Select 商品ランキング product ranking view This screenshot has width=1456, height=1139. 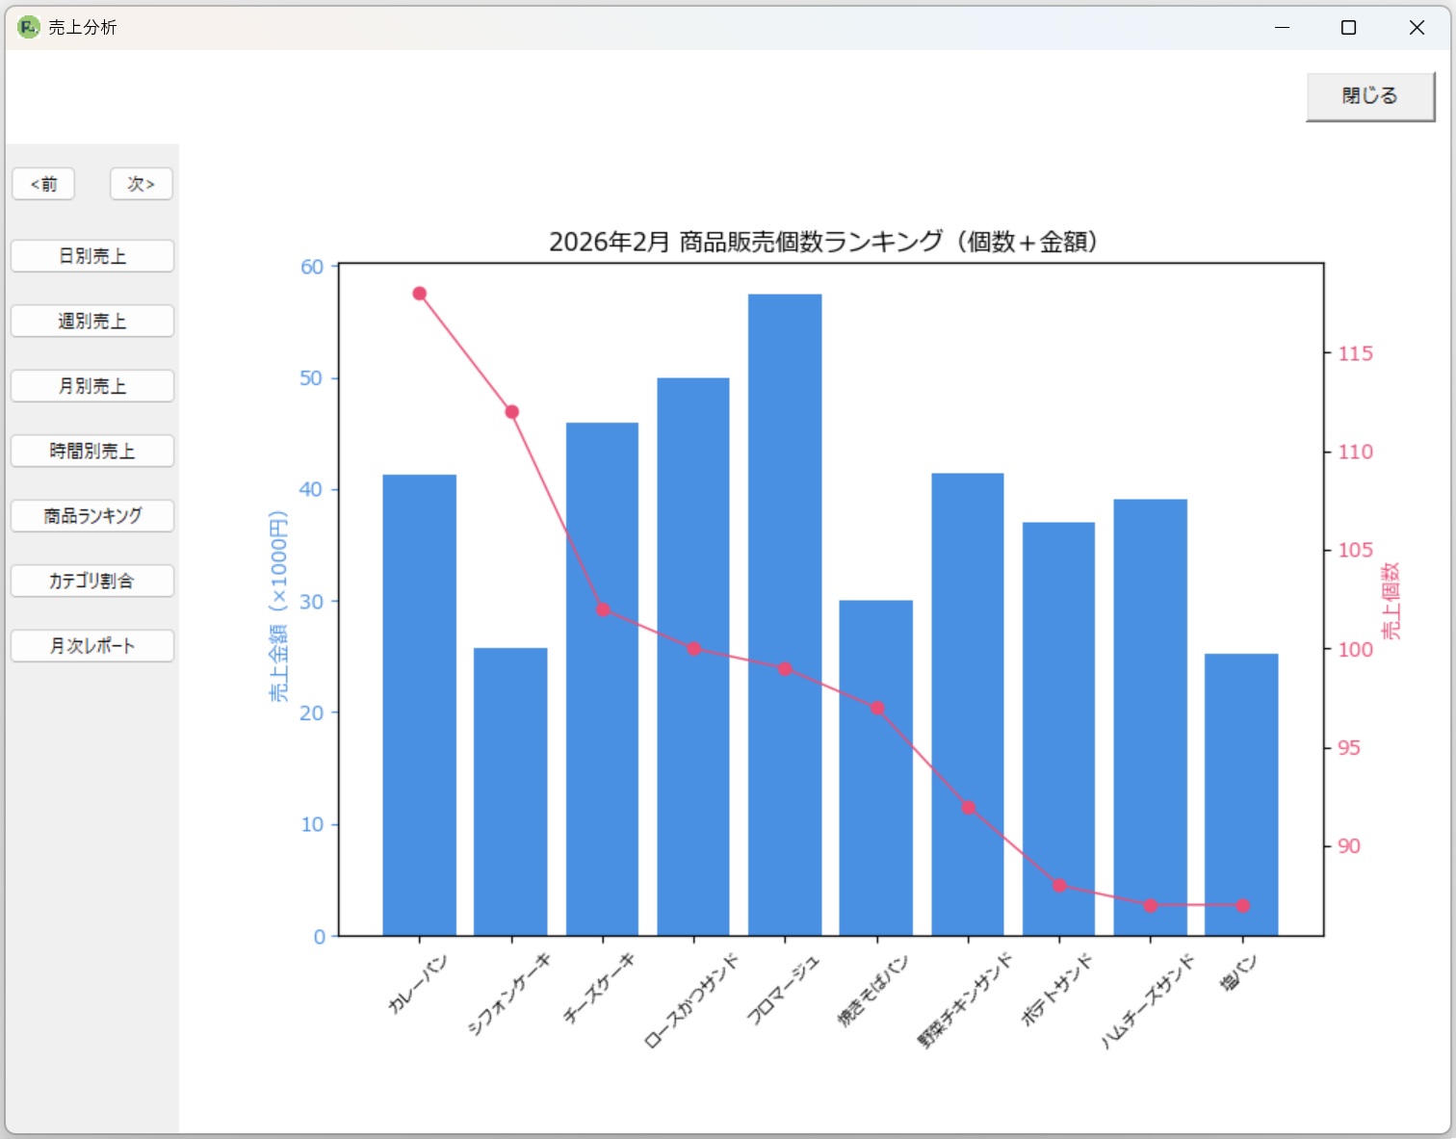91,516
